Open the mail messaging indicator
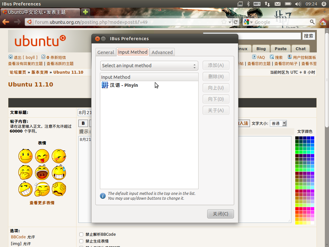This screenshot has height=247, width=329. 278,4
